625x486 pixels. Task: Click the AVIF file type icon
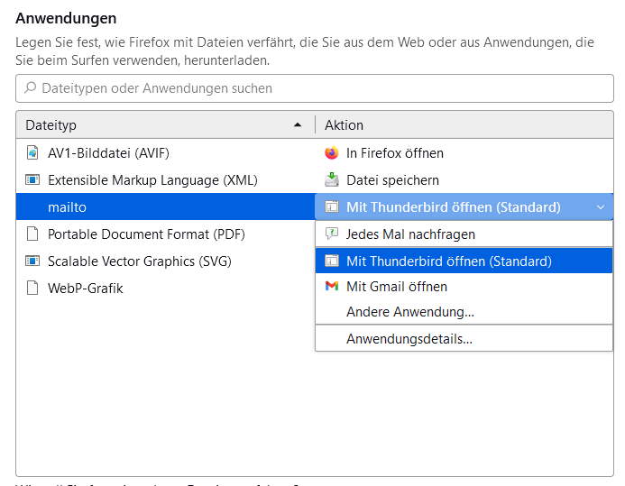(32, 153)
